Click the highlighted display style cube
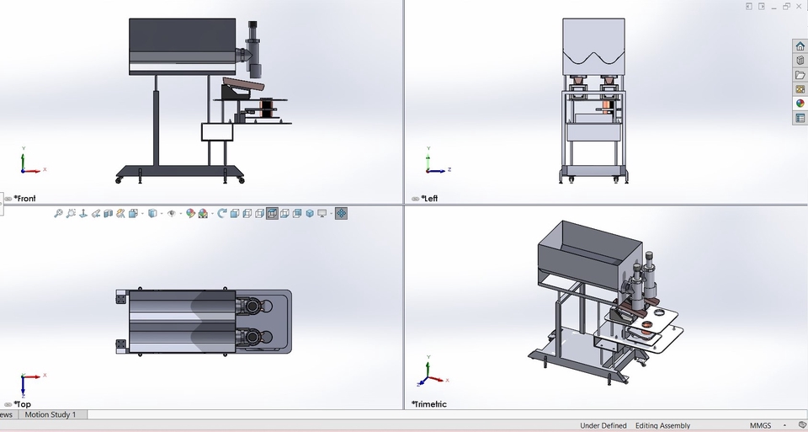This screenshot has height=432, width=808. tap(272, 213)
